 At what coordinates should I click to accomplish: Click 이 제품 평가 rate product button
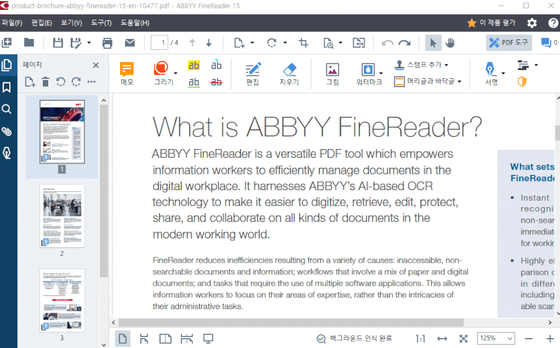point(492,23)
